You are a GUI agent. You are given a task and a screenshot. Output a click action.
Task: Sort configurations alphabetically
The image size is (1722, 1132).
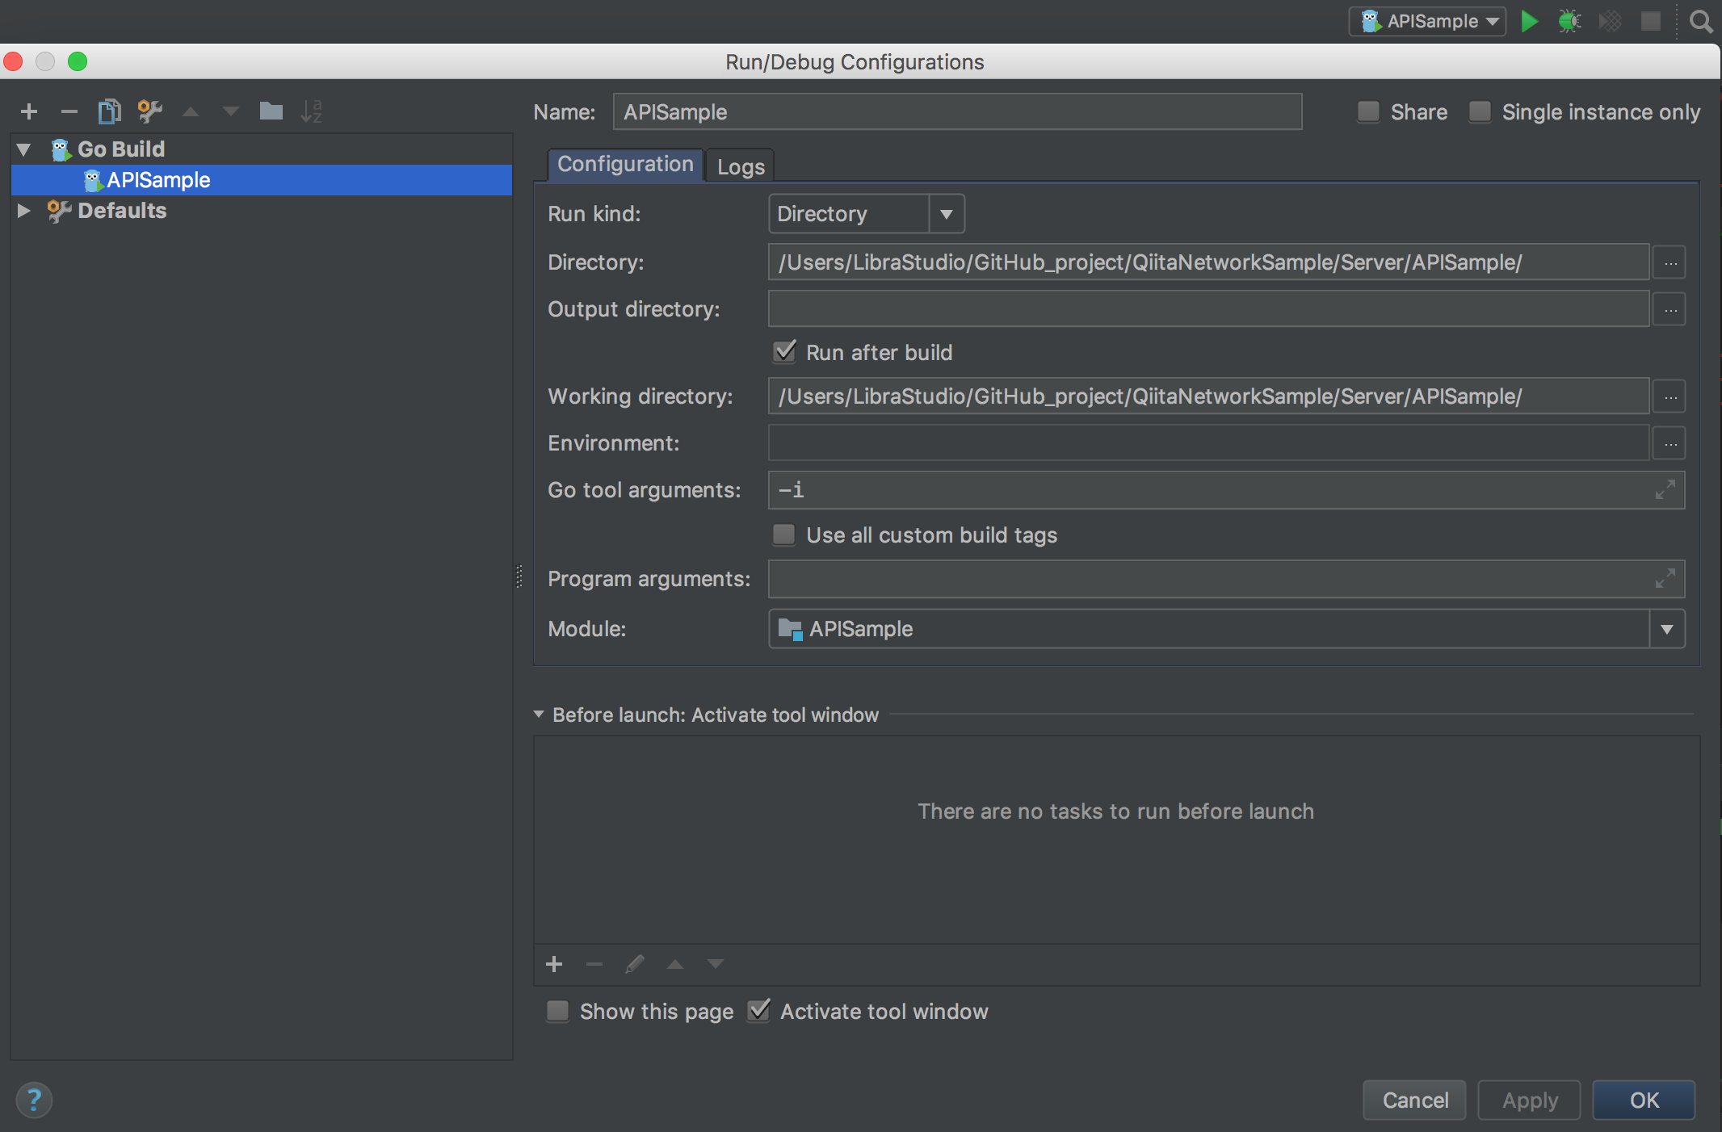[x=313, y=111]
